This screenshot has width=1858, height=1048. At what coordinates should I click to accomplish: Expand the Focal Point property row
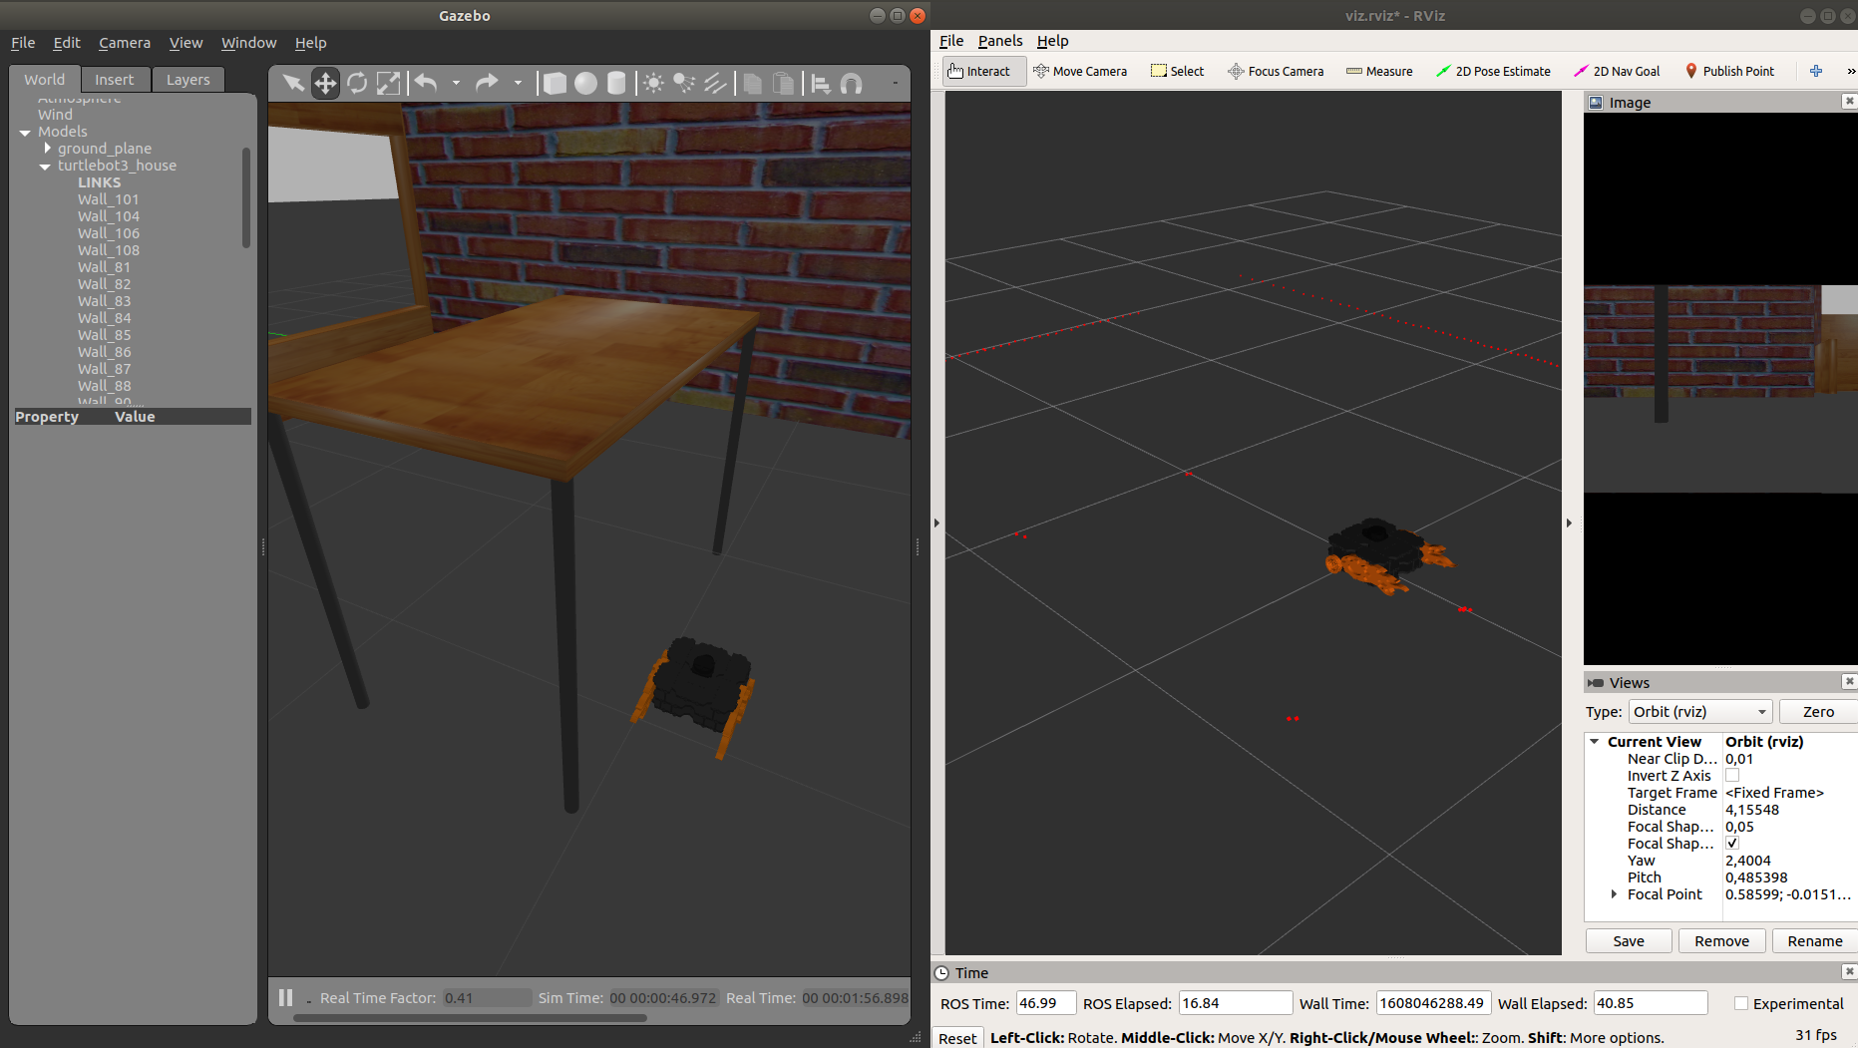click(x=1614, y=893)
